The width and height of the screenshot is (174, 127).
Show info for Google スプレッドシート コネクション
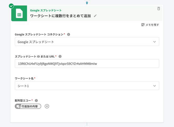(x=69, y=34)
